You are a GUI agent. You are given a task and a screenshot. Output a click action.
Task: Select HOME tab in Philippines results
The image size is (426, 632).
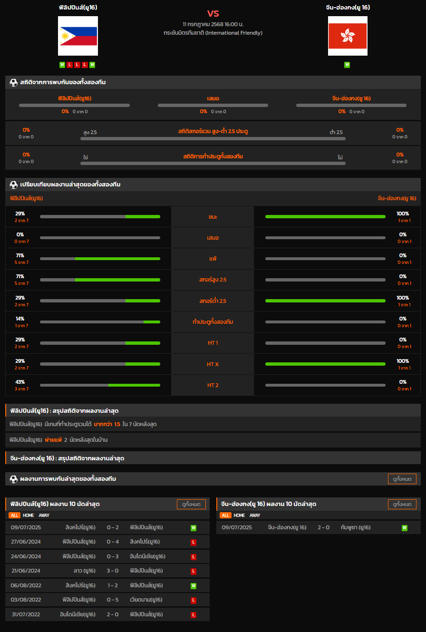pyautogui.click(x=29, y=515)
